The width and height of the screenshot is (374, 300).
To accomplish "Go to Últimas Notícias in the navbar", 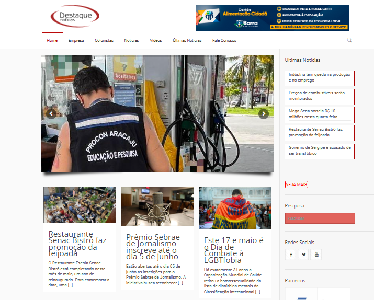I will coord(187,40).
